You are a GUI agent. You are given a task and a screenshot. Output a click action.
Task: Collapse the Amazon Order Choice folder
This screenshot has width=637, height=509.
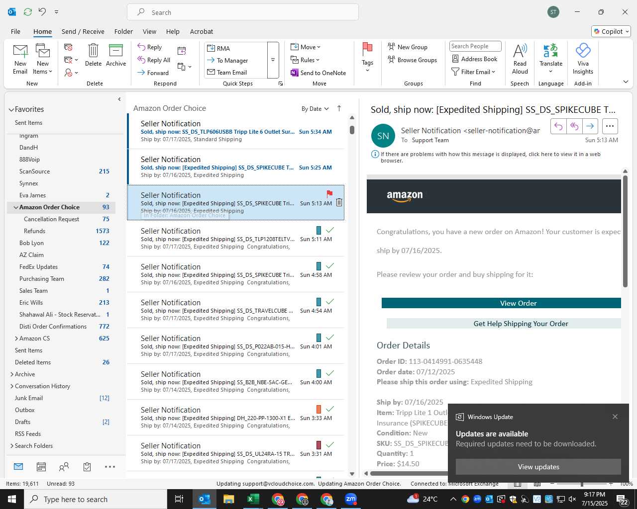click(16, 207)
